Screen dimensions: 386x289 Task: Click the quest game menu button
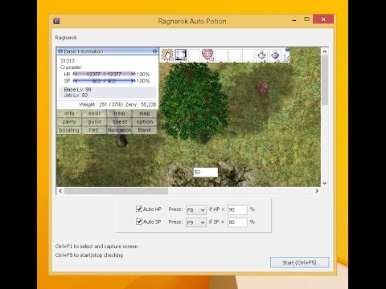pos(119,122)
